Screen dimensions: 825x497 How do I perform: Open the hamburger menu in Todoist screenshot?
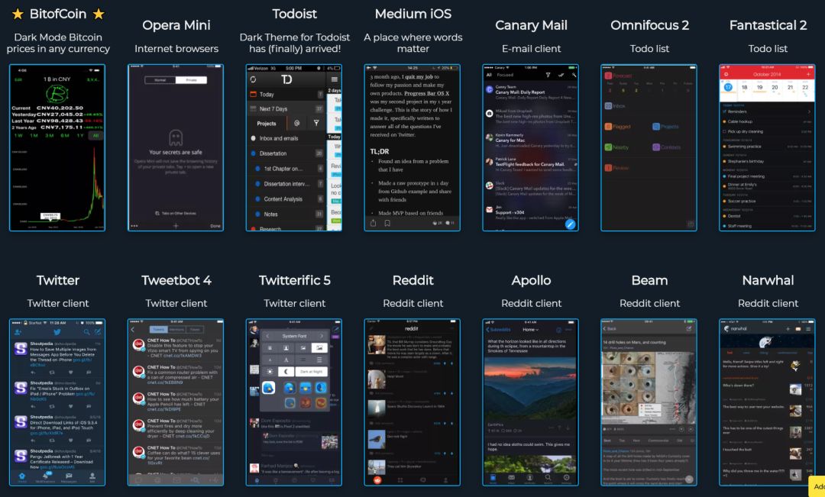334,79
